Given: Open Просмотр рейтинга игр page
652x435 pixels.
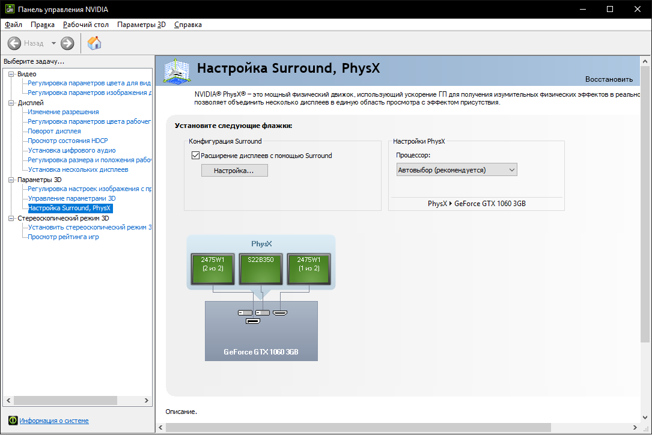Looking at the screenshot, I should click(63, 237).
